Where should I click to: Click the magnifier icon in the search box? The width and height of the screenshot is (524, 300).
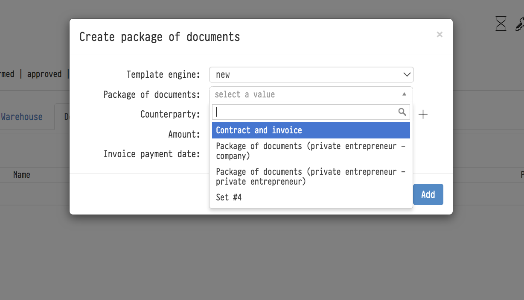(402, 112)
